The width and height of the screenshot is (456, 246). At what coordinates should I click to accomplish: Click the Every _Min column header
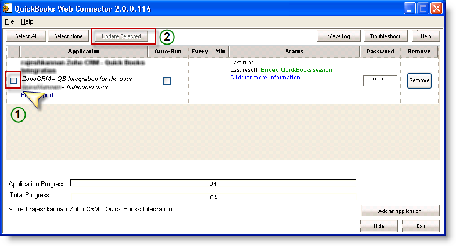(209, 52)
